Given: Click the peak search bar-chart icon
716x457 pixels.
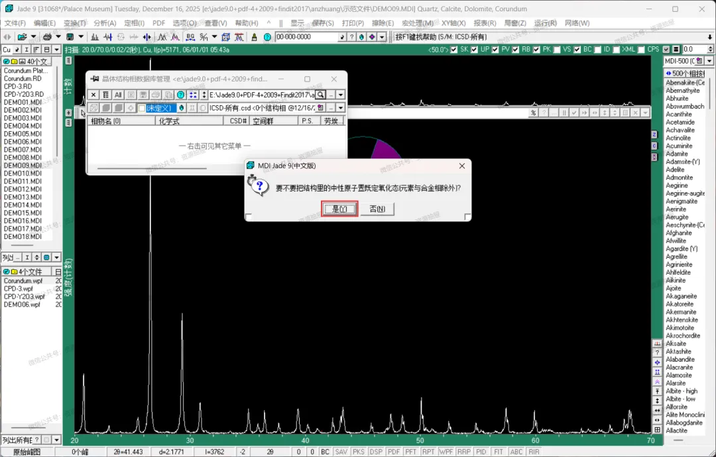Looking at the screenshot, I should (95, 37).
